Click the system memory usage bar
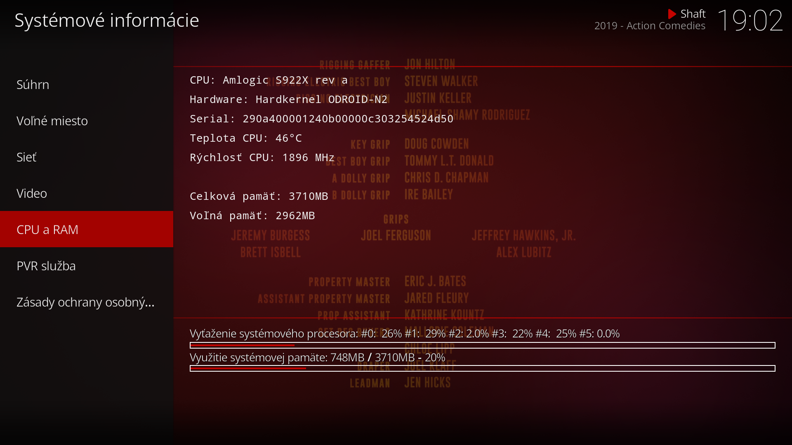 482,368
